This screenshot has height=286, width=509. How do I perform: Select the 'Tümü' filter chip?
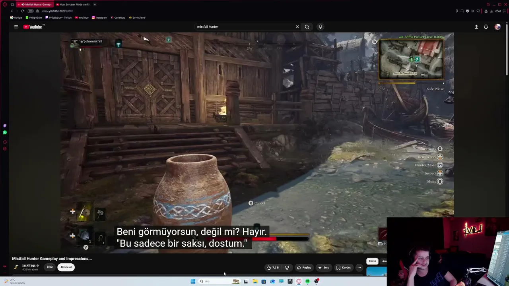coord(372,261)
